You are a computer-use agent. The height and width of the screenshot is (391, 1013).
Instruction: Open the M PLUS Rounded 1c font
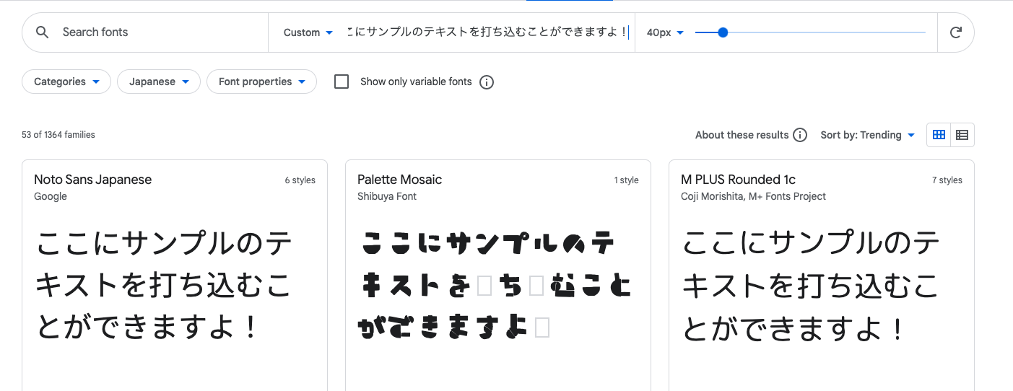(738, 180)
